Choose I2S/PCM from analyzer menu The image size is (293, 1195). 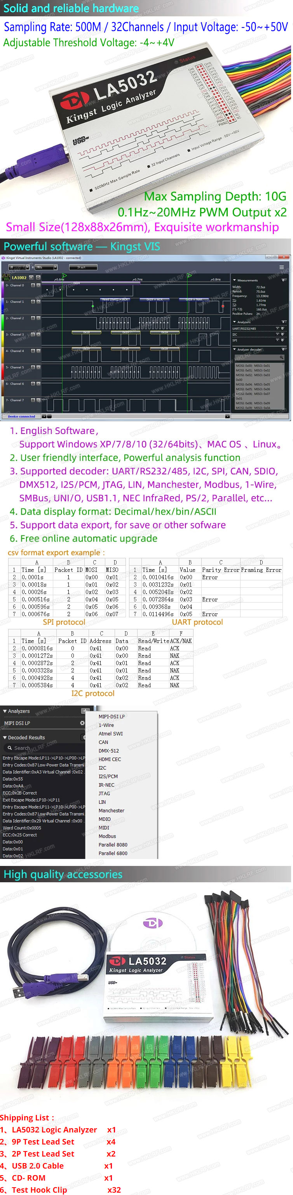tap(108, 776)
